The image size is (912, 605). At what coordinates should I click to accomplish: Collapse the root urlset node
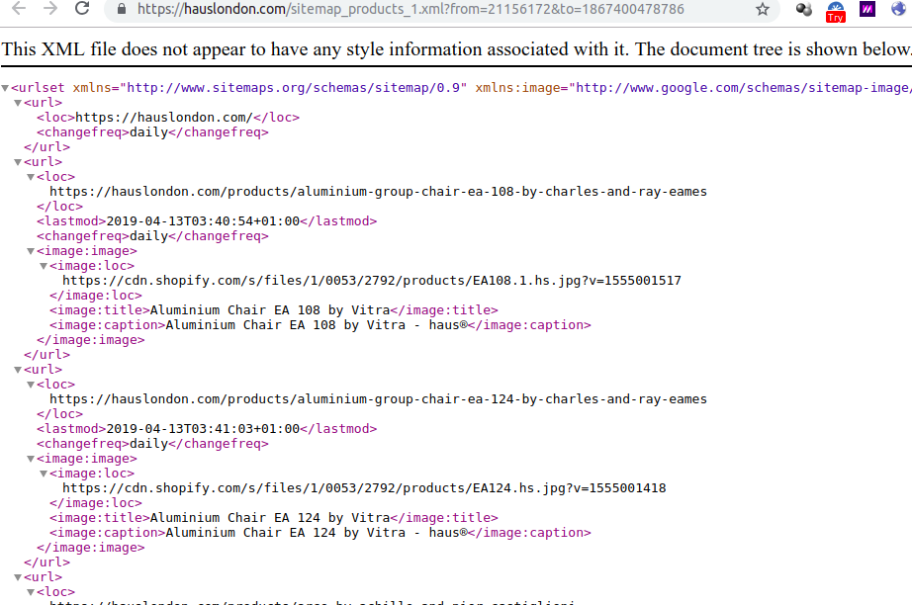6,89
